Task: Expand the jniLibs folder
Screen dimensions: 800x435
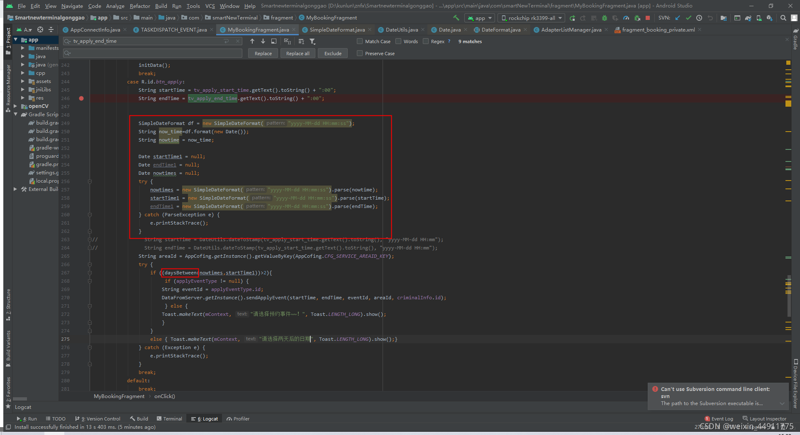Action: (23, 90)
